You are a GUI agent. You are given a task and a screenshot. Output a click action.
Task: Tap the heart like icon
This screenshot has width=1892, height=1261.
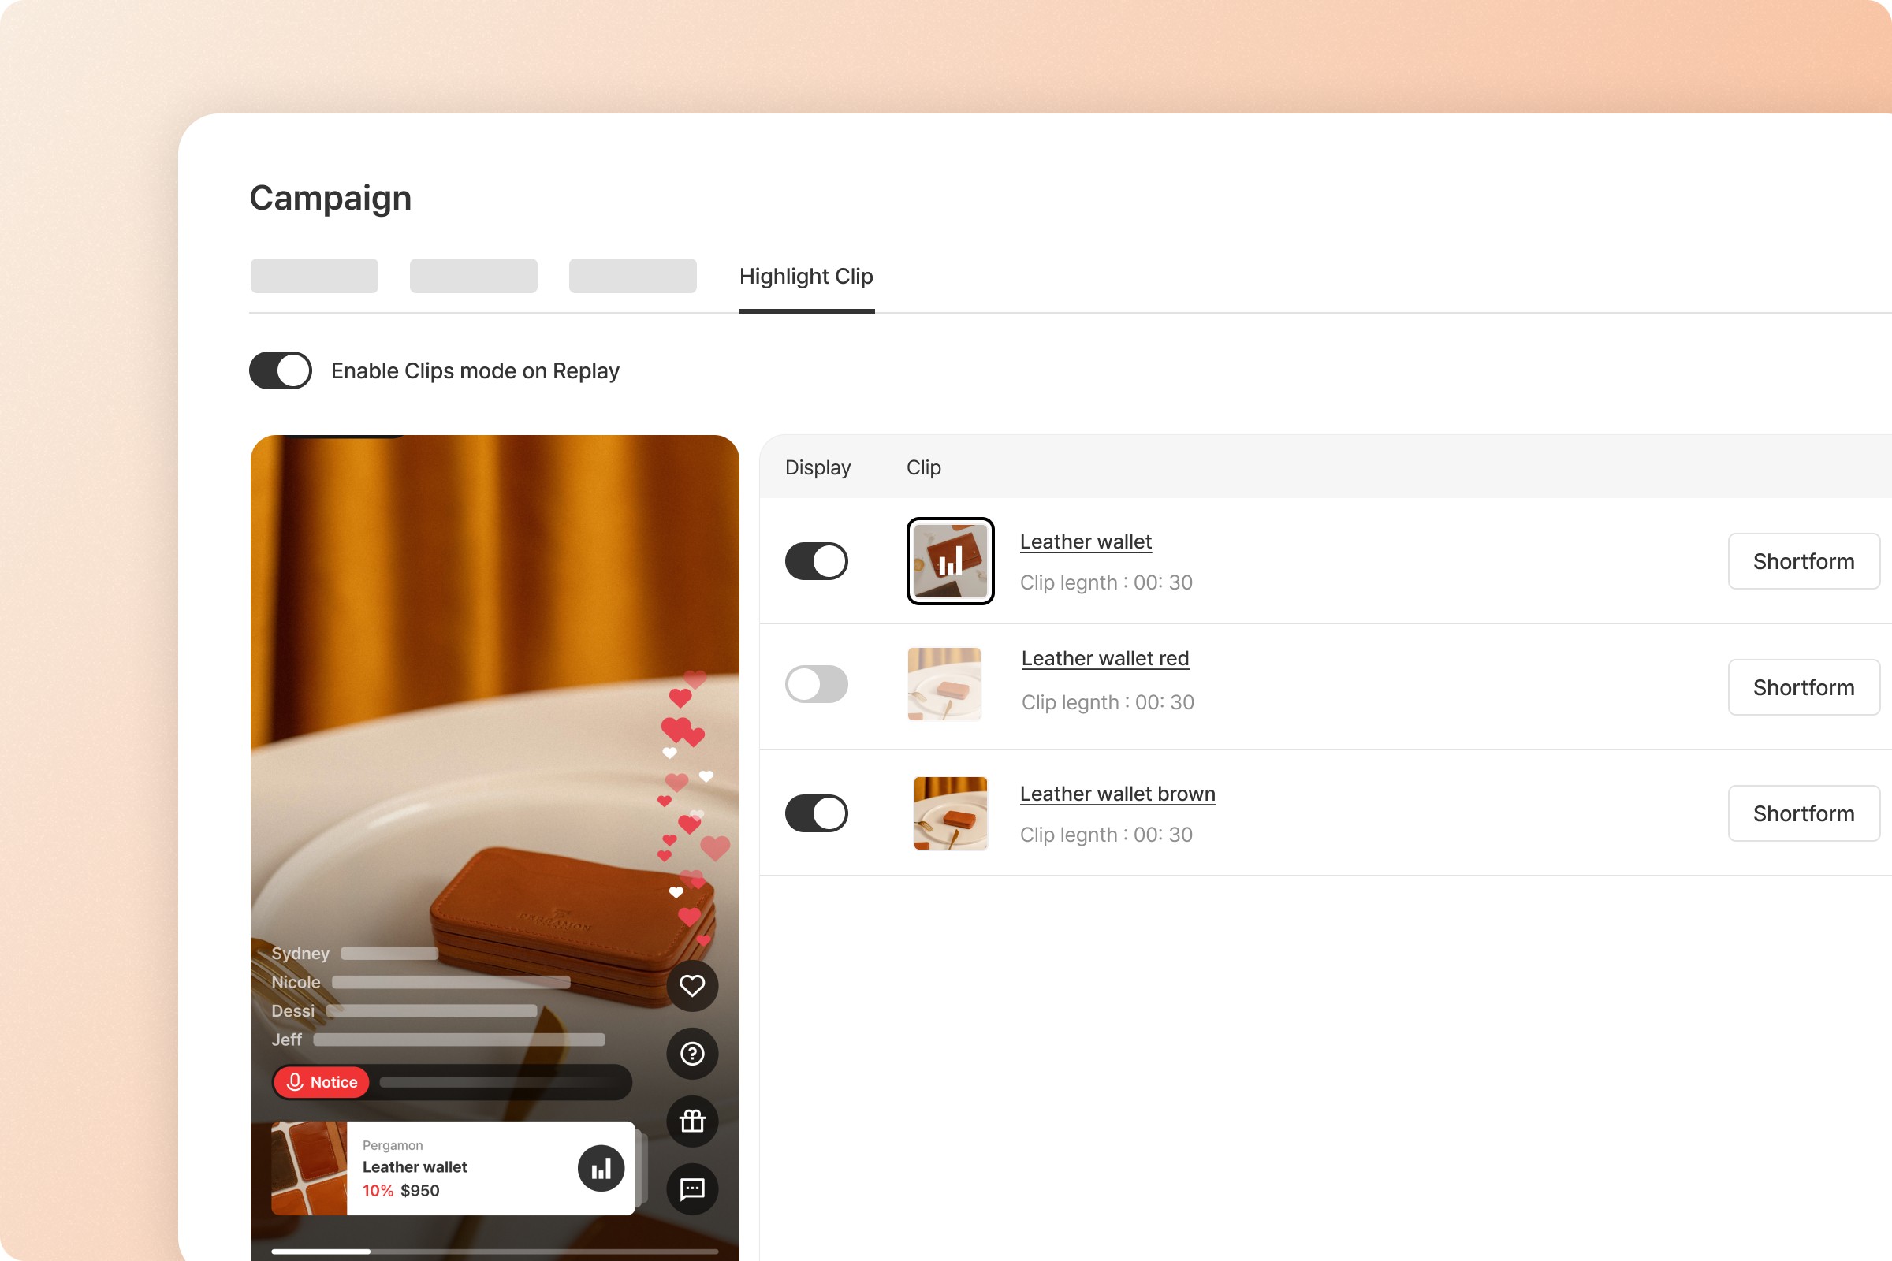click(x=692, y=985)
